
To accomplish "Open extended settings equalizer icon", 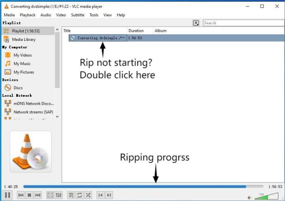I will [x=59, y=195].
